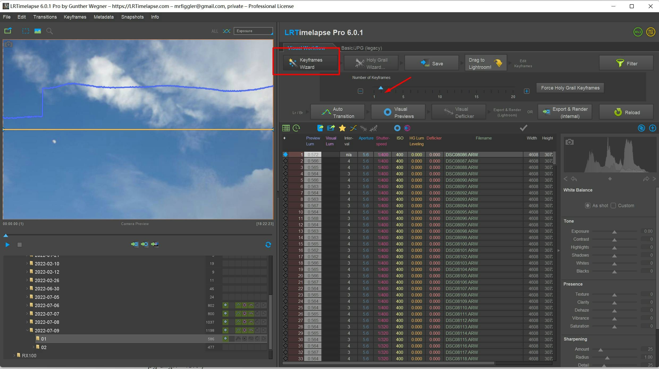Expand the 2022-07-08 folder

27,322
